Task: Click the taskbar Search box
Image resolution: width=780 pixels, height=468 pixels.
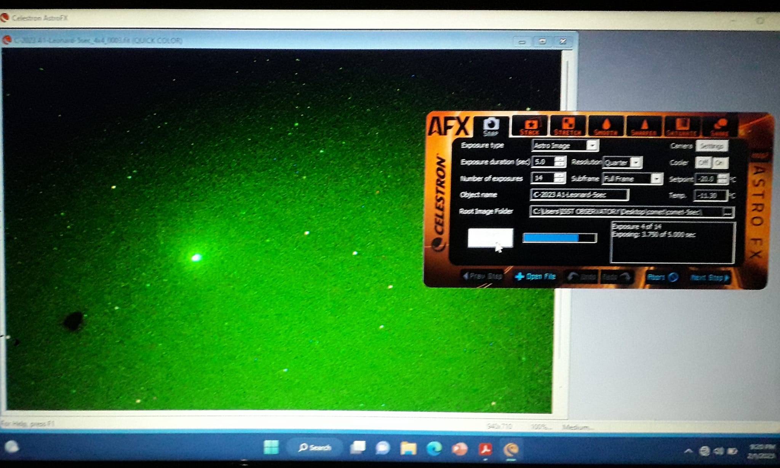Action: 315,447
